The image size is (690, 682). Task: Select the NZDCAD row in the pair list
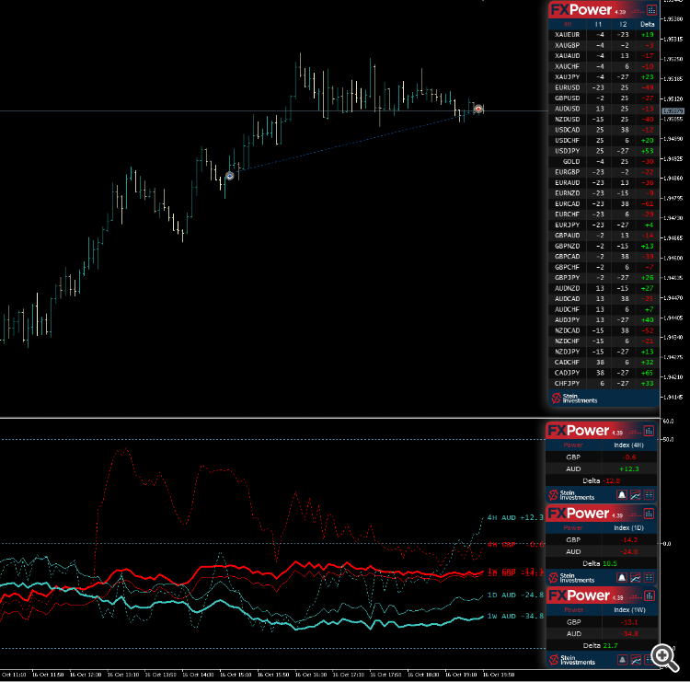pyautogui.click(x=604, y=330)
